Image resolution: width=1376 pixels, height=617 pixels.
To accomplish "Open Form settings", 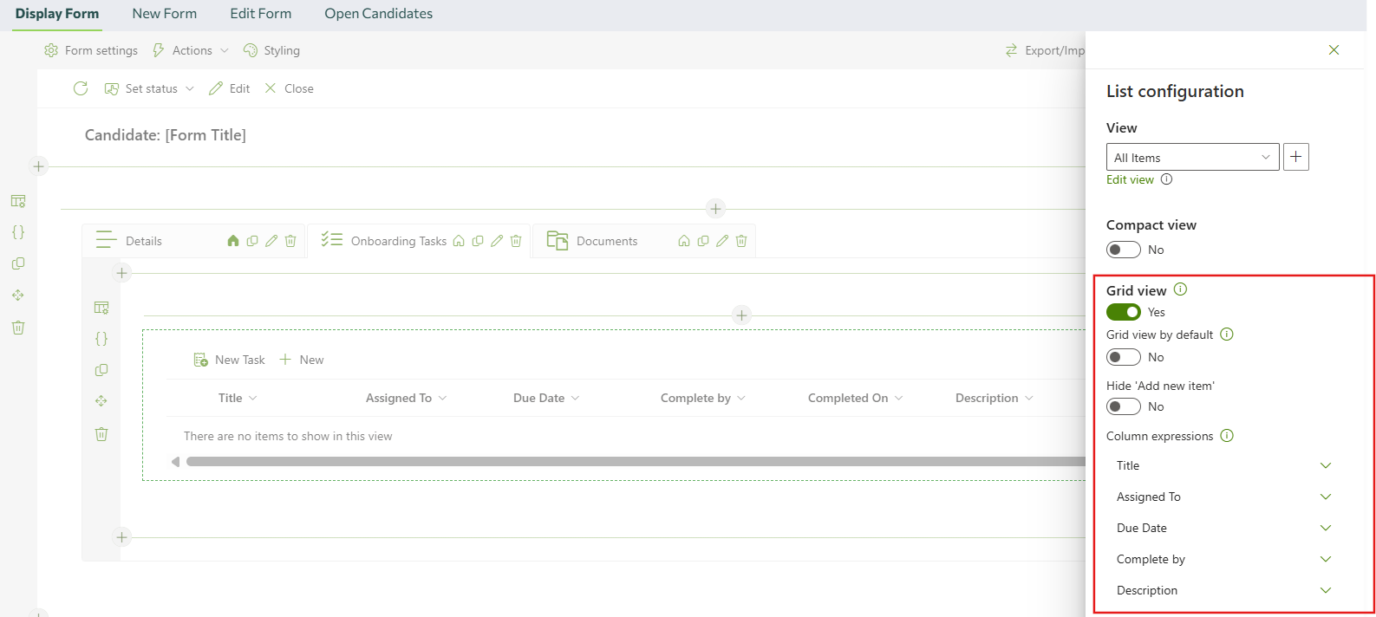I will pyautogui.click(x=91, y=50).
